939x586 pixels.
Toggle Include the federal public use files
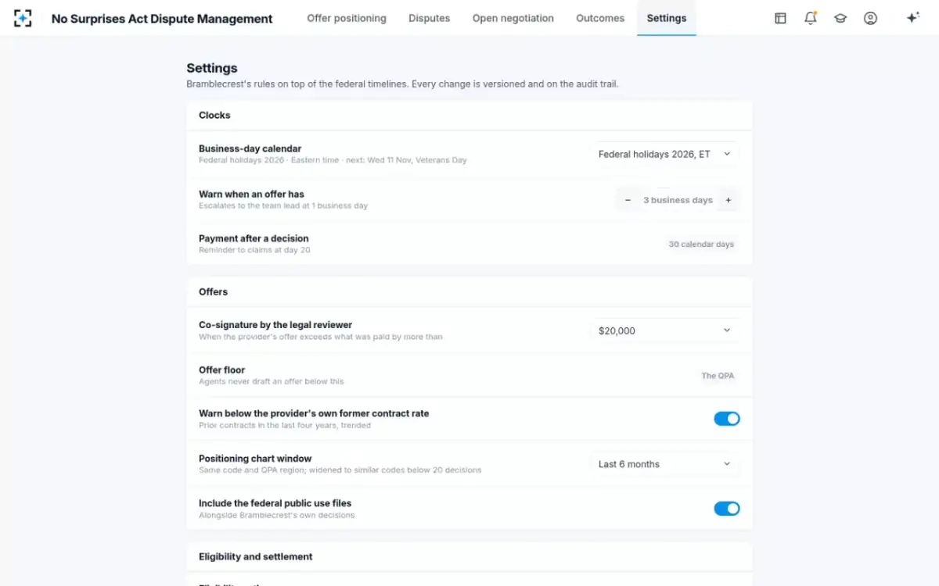pos(727,509)
